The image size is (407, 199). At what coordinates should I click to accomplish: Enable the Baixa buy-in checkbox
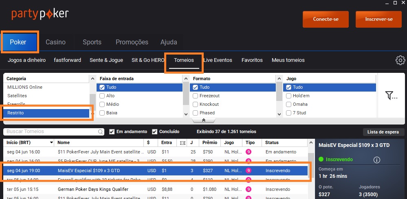(x=102, y=113)
